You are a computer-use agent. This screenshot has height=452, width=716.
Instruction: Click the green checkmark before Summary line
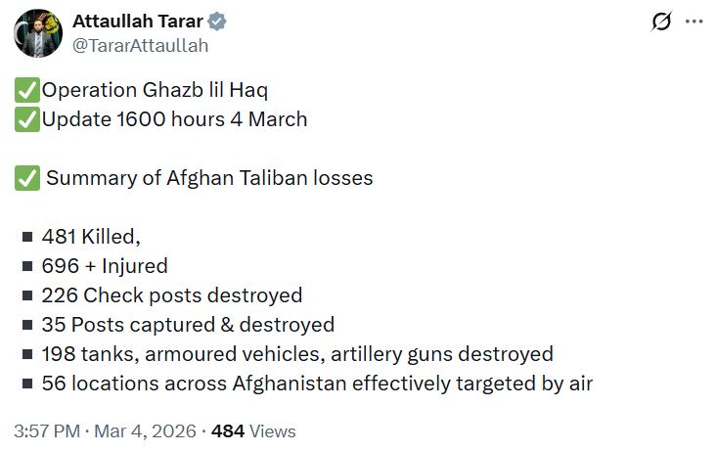(26, 179)
